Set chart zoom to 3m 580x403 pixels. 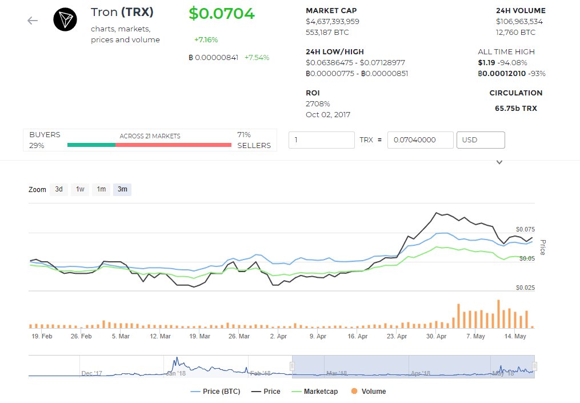122,189
